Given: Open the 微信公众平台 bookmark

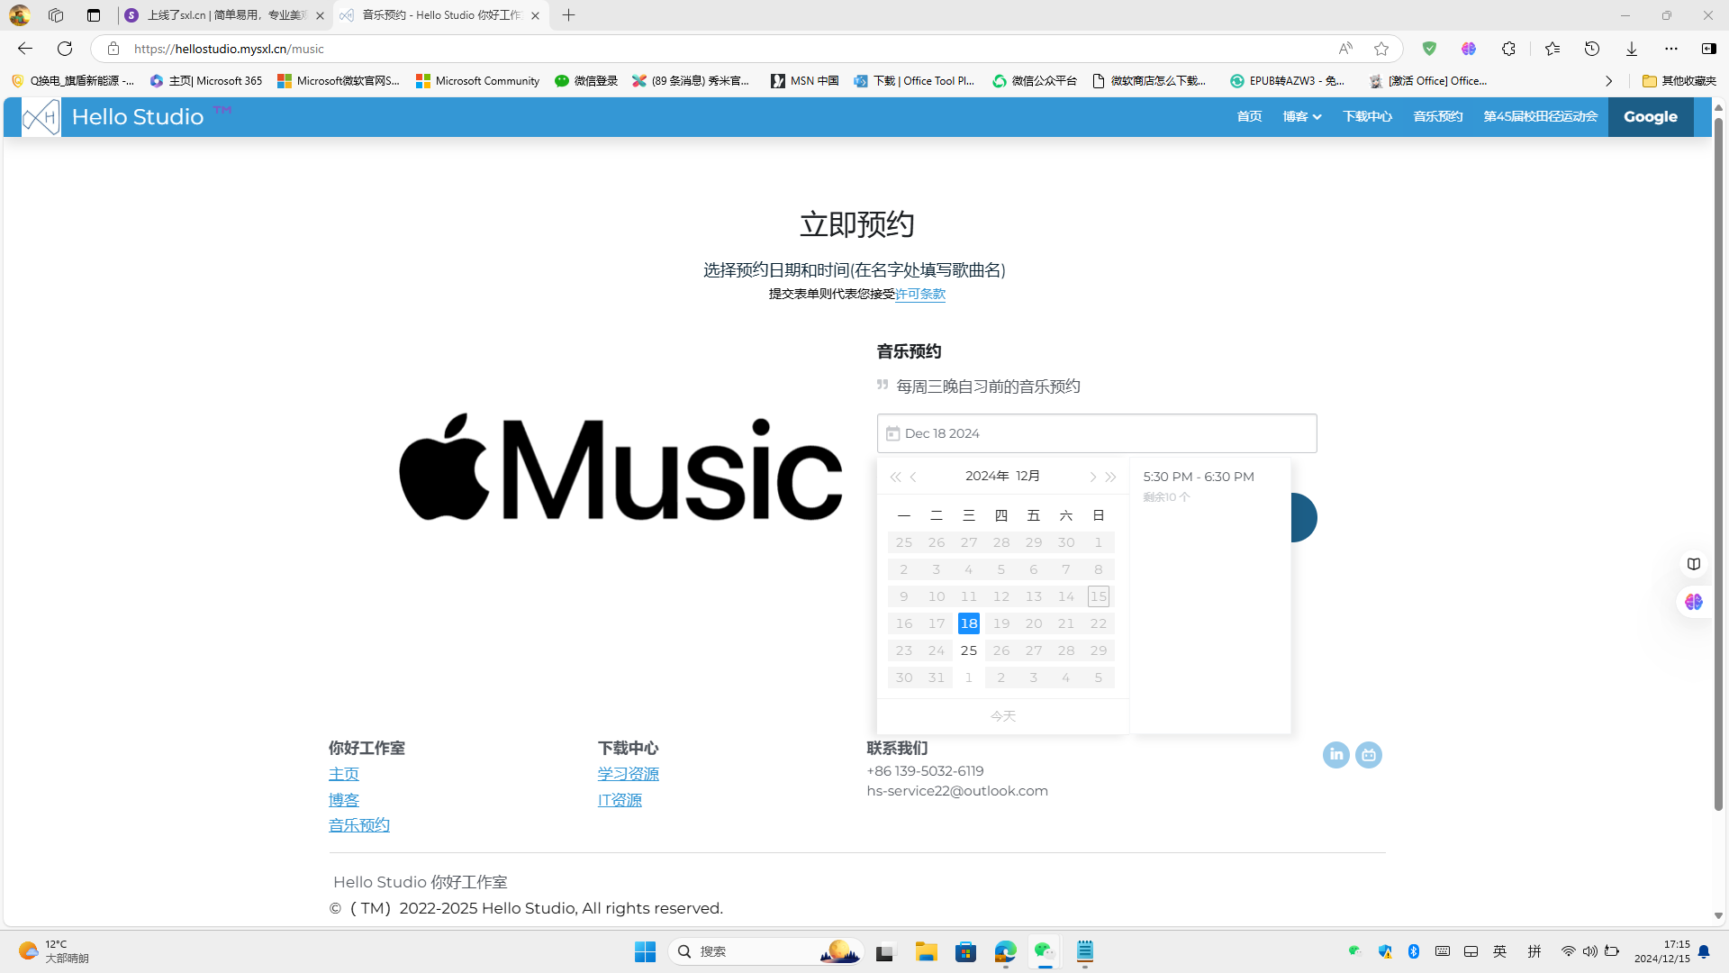Looking at the screenshot, I should click(x=1035, y=81).
